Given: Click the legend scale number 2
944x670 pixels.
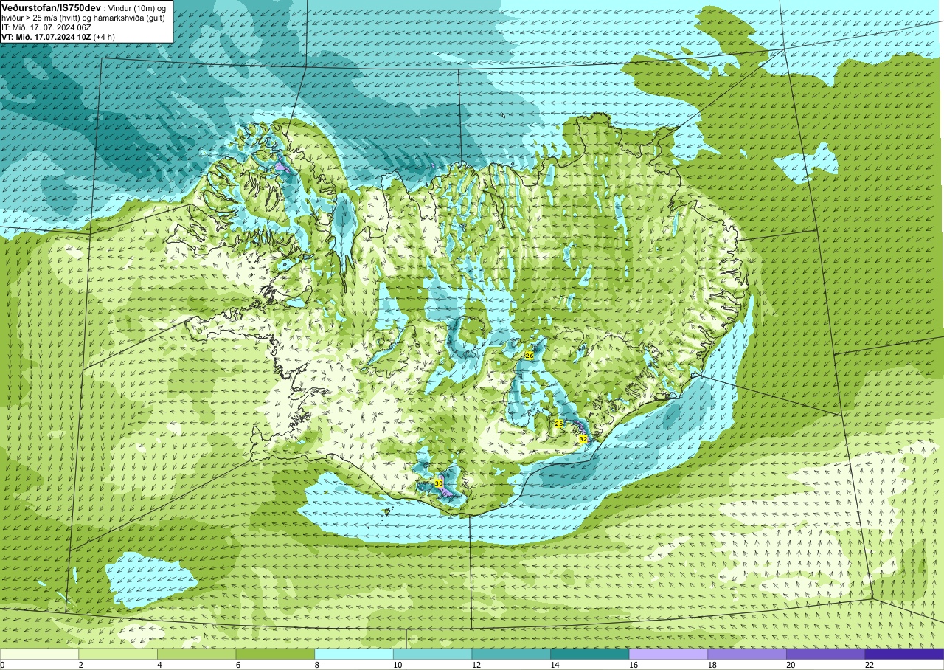Looking at the screenshot, I should [x=80, y=665].
